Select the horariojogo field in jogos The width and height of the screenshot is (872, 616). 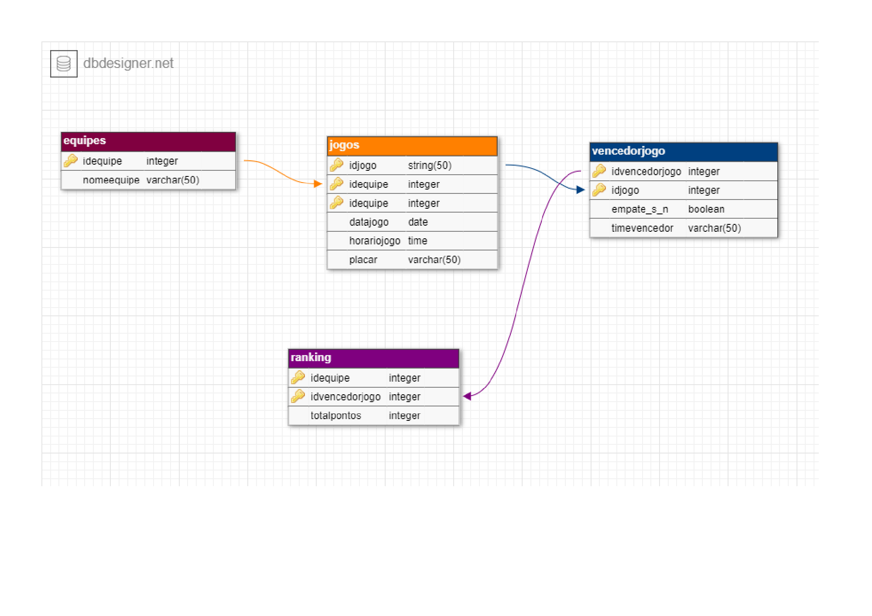(412, 240)
